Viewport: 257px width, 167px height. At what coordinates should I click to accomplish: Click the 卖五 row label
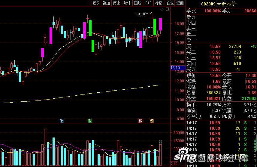point(191,17)
